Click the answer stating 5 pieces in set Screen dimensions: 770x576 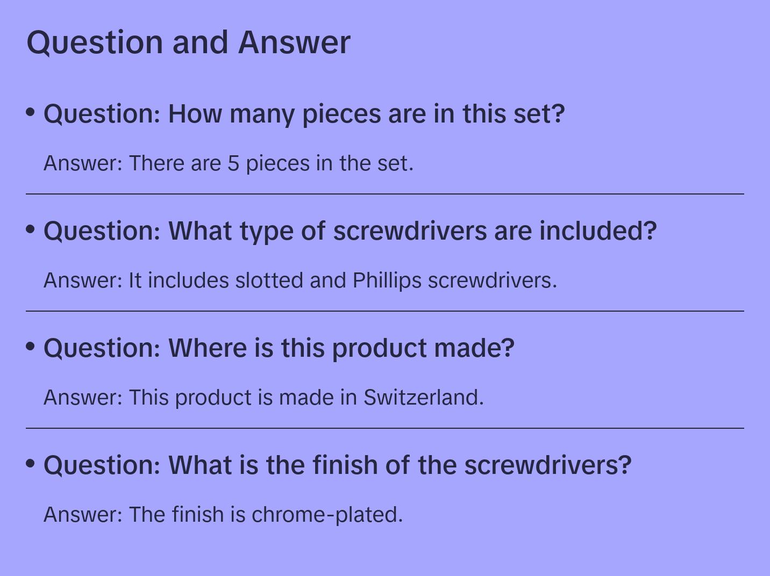click(229, 163)
